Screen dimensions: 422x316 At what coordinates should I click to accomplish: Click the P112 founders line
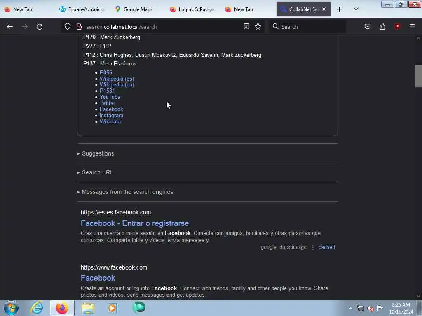tap(172, 55)
